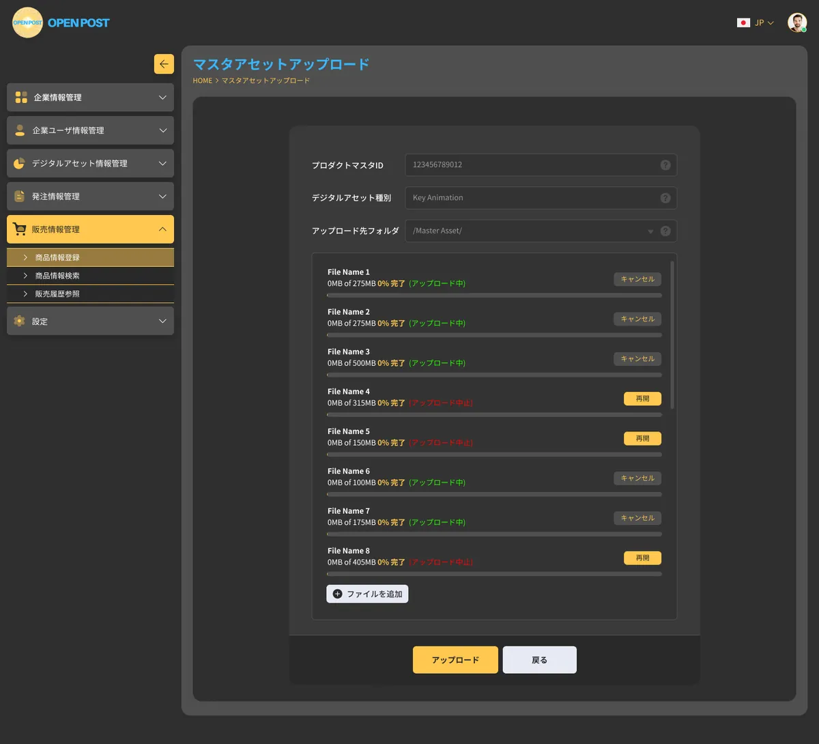Cancel upload of File Name 6
Screen dimensions: 819x744
637,478
